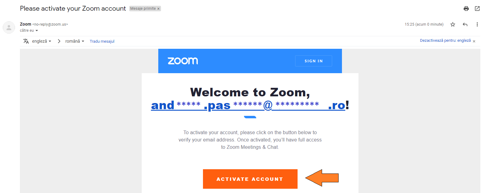Image resolution: width=484 pixels, height=193 pixels.
Task: Click the white Zoom logo in the header
Action: (x=183, y=61)
